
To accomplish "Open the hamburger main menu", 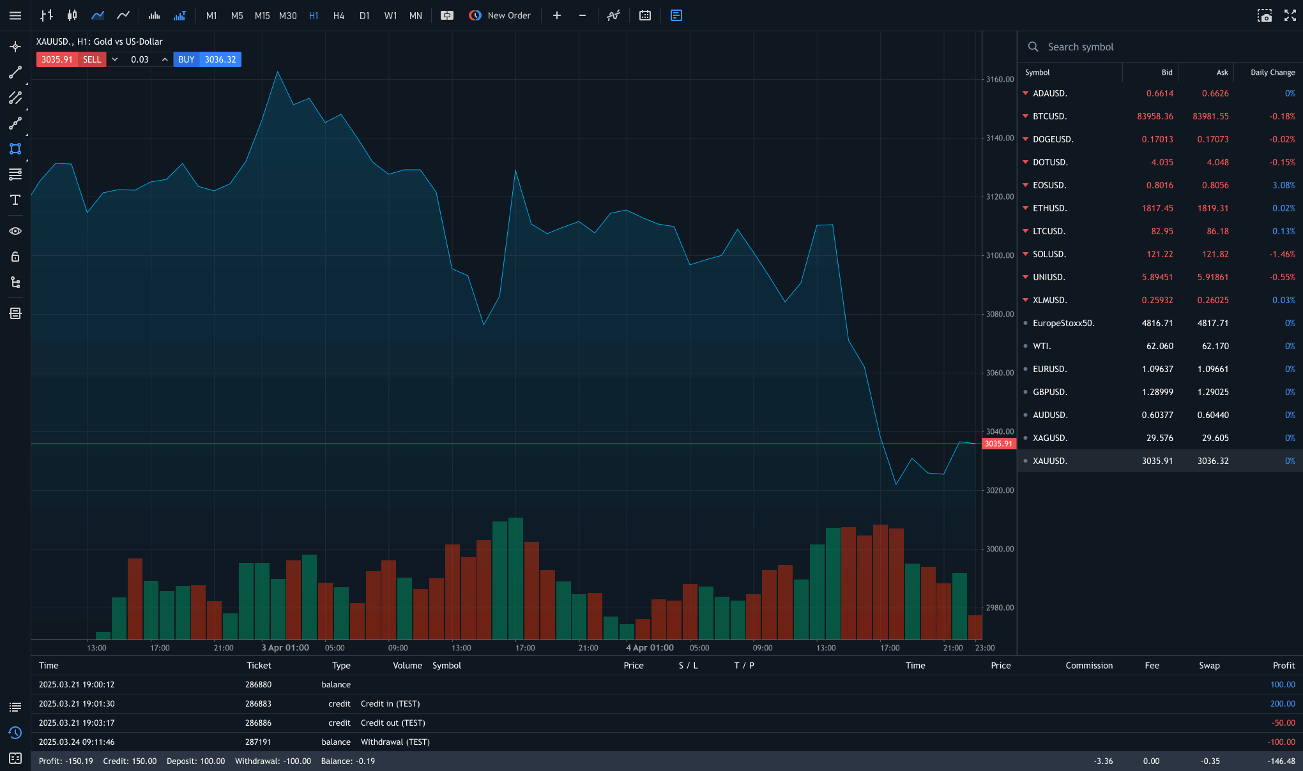I will coord(15,15).
